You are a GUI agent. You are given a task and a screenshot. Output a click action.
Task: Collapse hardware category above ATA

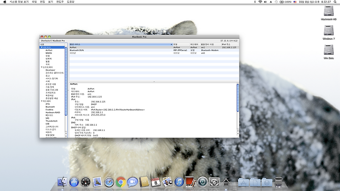42,101
